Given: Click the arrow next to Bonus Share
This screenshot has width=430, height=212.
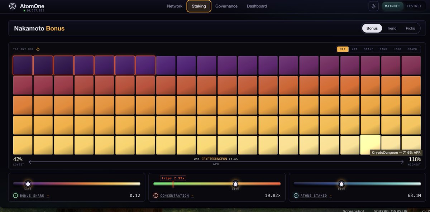Looking at the screenshot, I should coord(48,196).
